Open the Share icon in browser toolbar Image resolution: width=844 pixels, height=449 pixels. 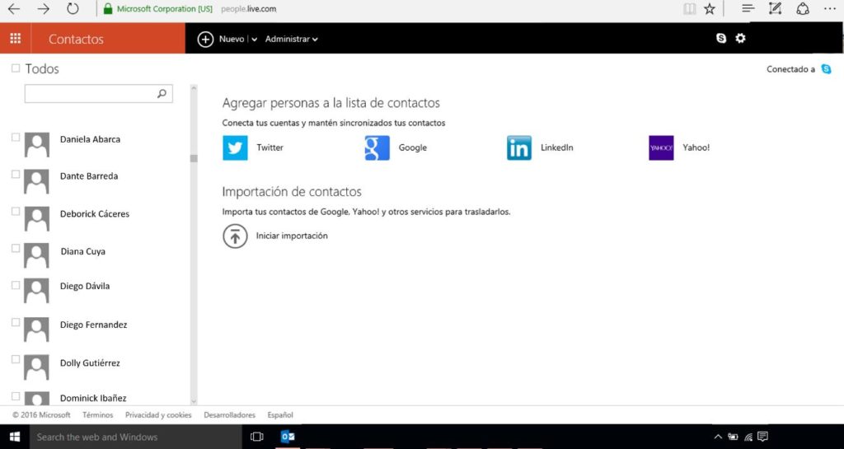tap(803, 8)
